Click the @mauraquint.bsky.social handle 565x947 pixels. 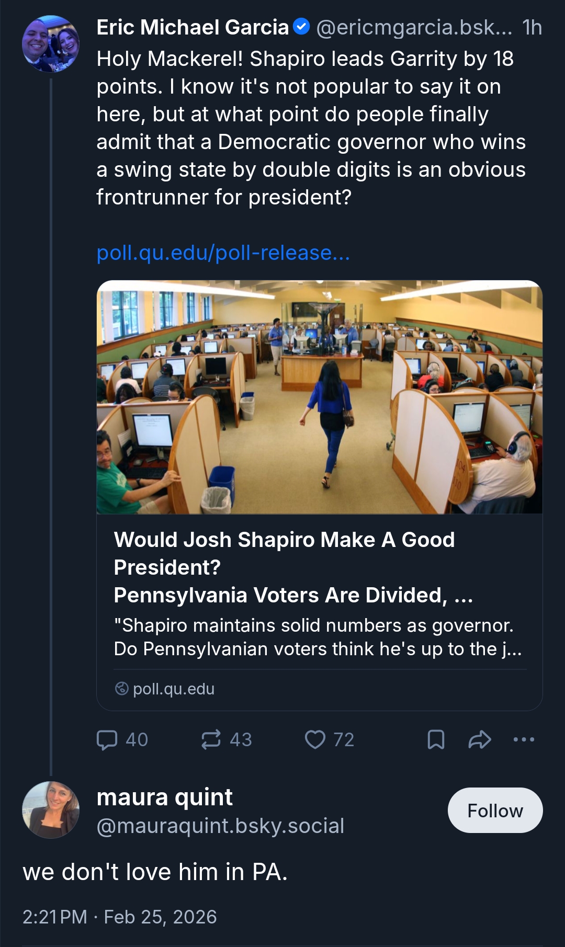(x=220, y=826)
